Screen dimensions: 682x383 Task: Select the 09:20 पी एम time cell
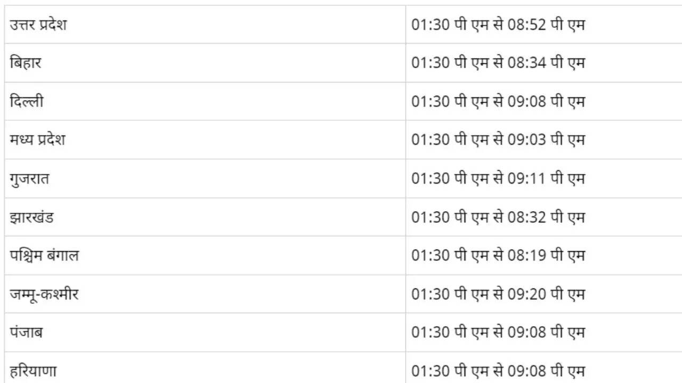pyautogui.click(x=498, y=294)
